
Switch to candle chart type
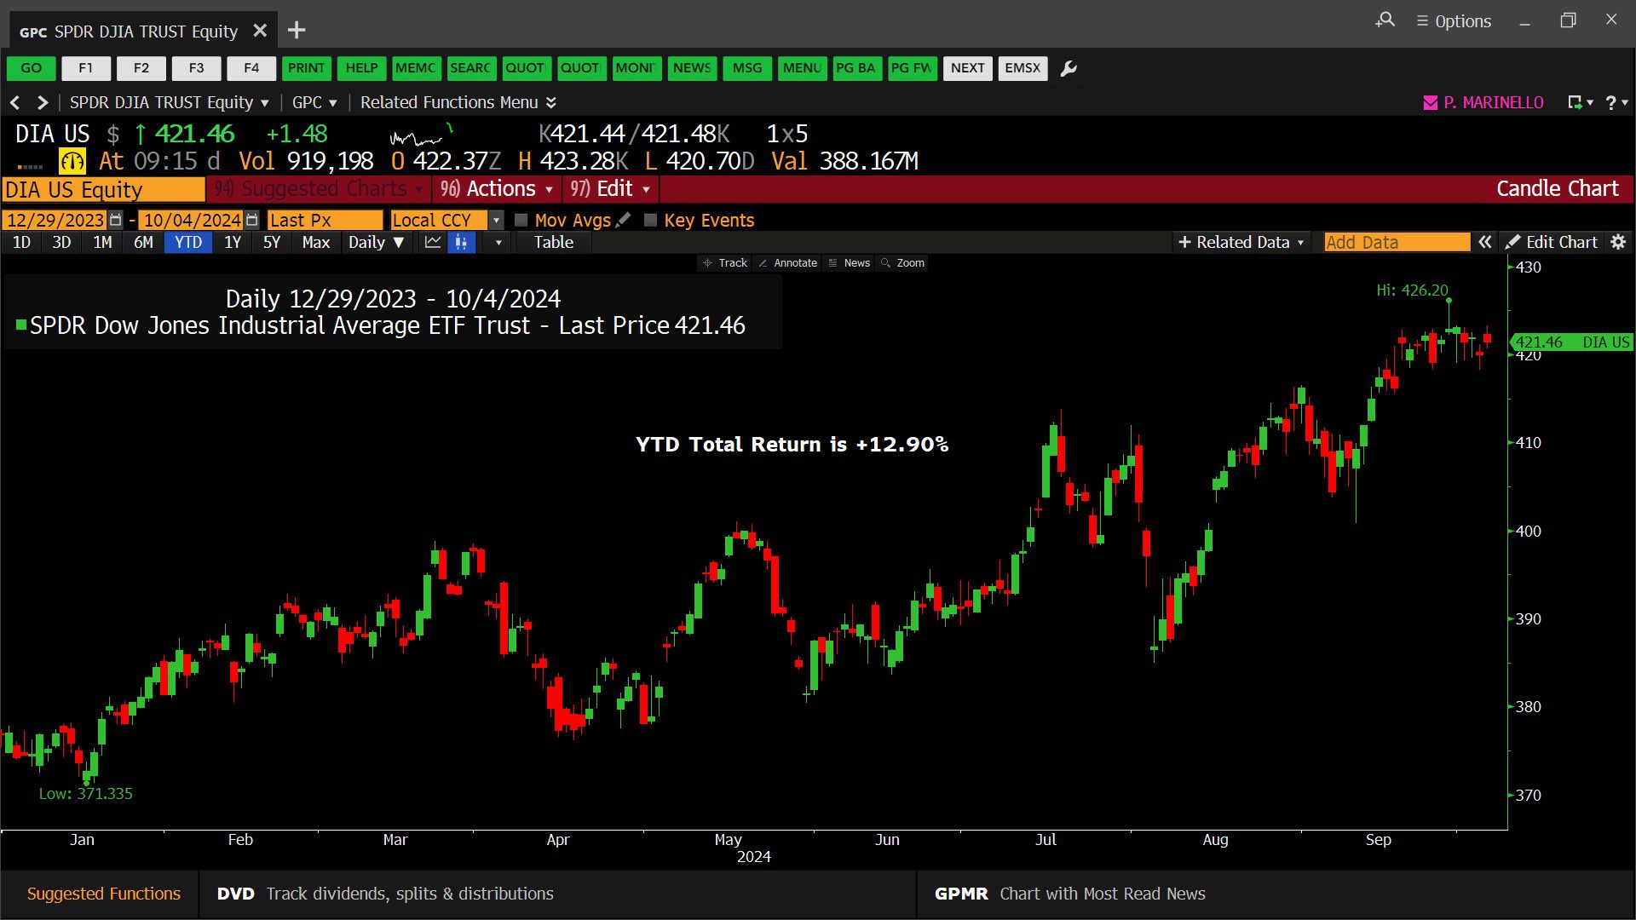pos(461,242)
